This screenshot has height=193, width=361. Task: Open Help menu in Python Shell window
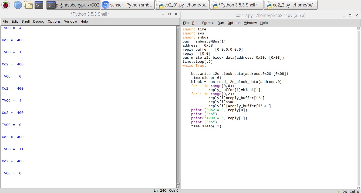pyautogui.click(x=84, y=22)
